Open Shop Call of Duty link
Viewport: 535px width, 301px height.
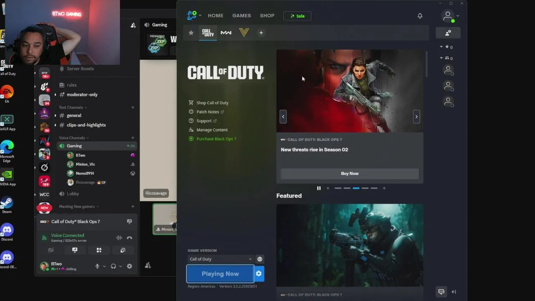pyautogui.click(x=209, y=103)
